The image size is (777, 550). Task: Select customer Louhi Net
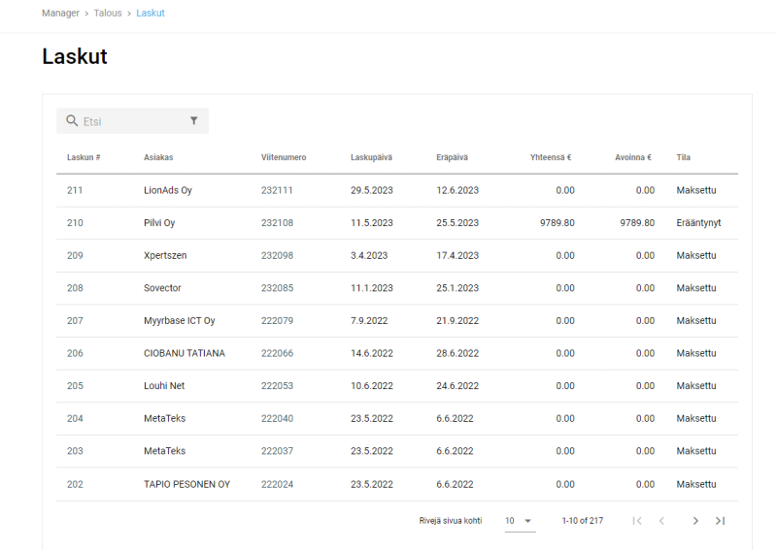coord(164,386)
